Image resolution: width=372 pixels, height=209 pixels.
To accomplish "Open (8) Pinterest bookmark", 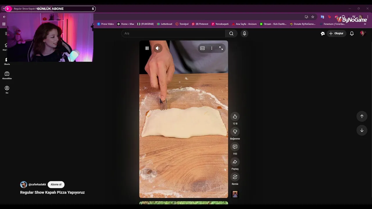I will [200, 24].
